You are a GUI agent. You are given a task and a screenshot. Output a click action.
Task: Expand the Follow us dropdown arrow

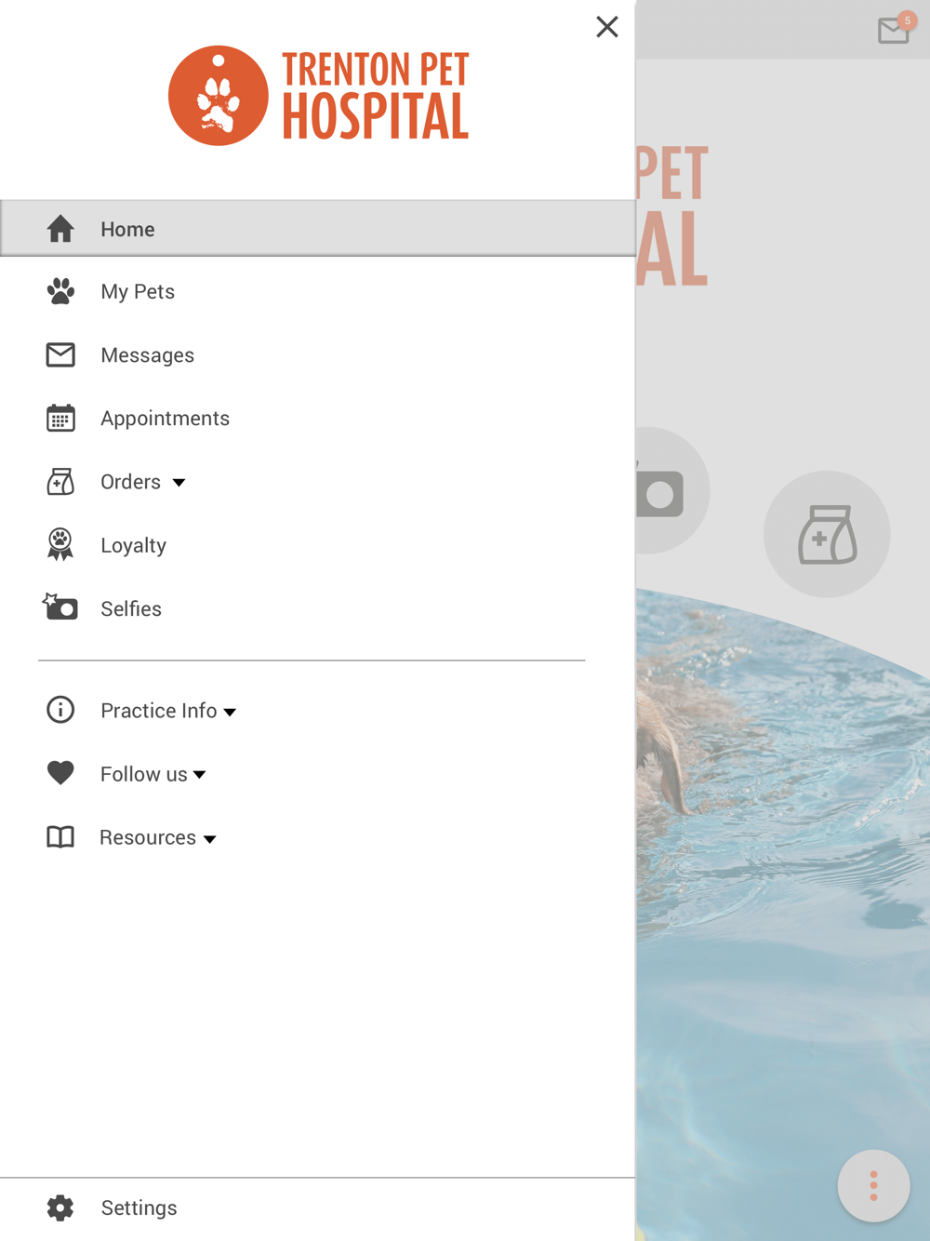[x=199, y=775]
